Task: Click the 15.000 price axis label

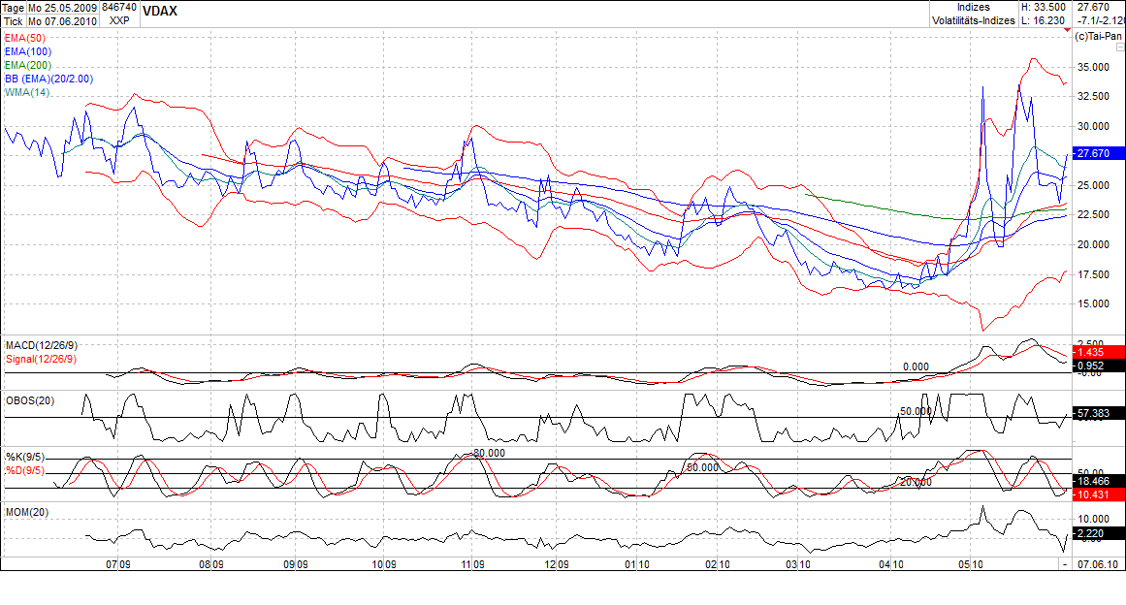Action: click(x=1093, y=304)
